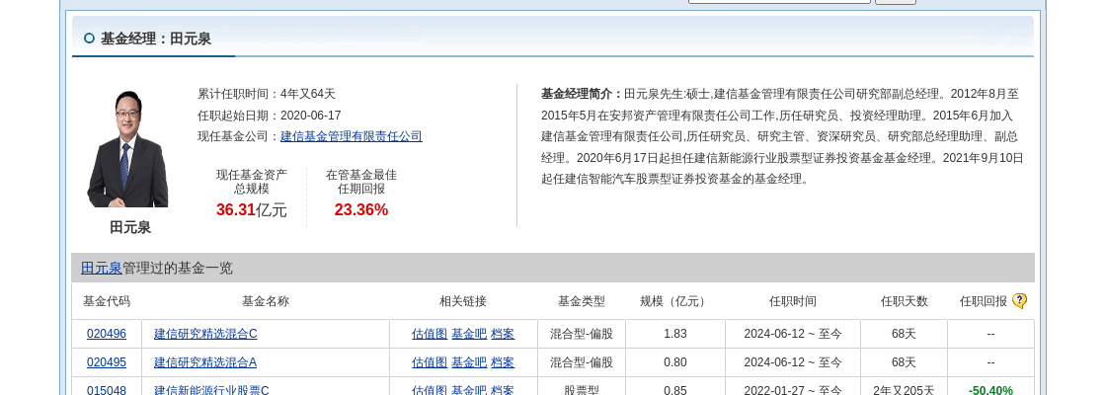Click the 任职回报 column header text

(984, 301)
